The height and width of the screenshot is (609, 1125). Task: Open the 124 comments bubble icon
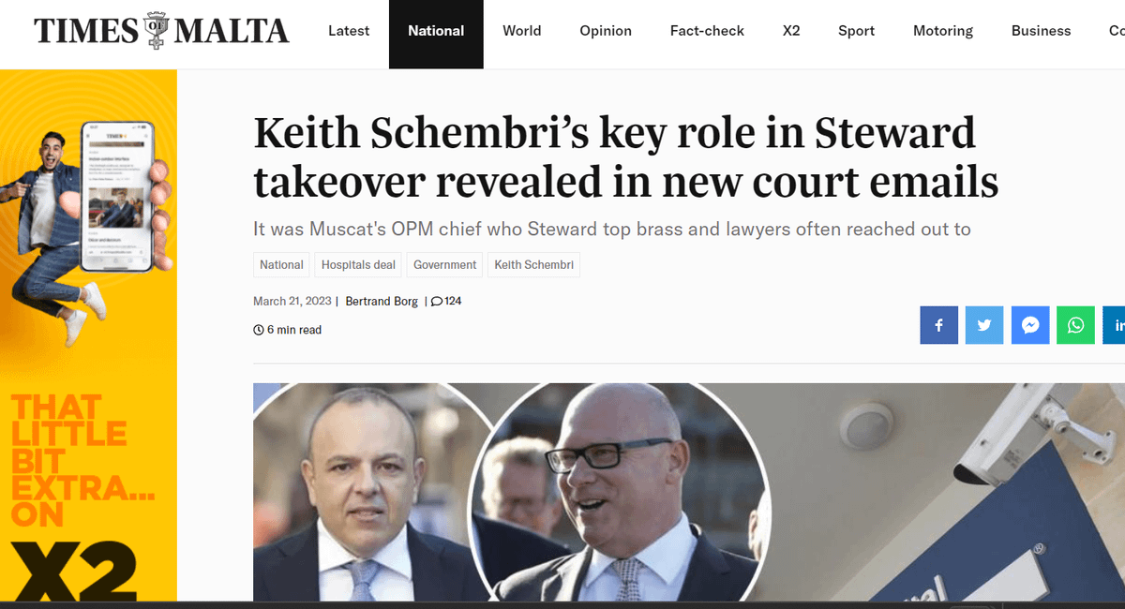pyautogui.click(x=438, y=302)
